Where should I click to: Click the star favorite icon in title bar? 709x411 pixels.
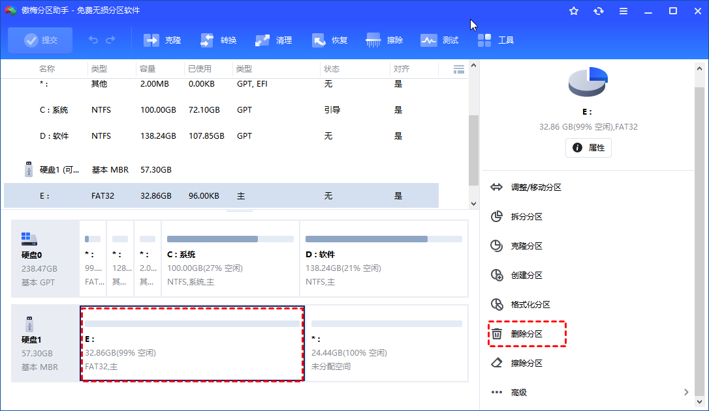coord(574,11)
